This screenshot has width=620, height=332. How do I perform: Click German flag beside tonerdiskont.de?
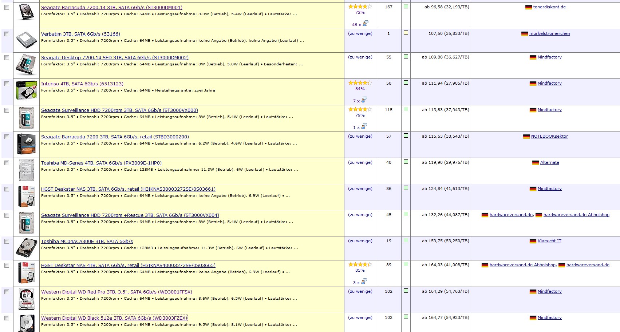(528, 7)
